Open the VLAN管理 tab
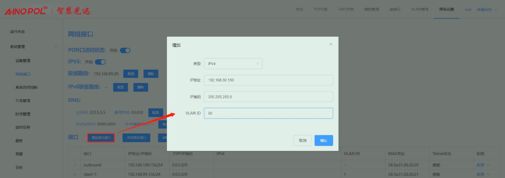505x178 pixels. 420,9
